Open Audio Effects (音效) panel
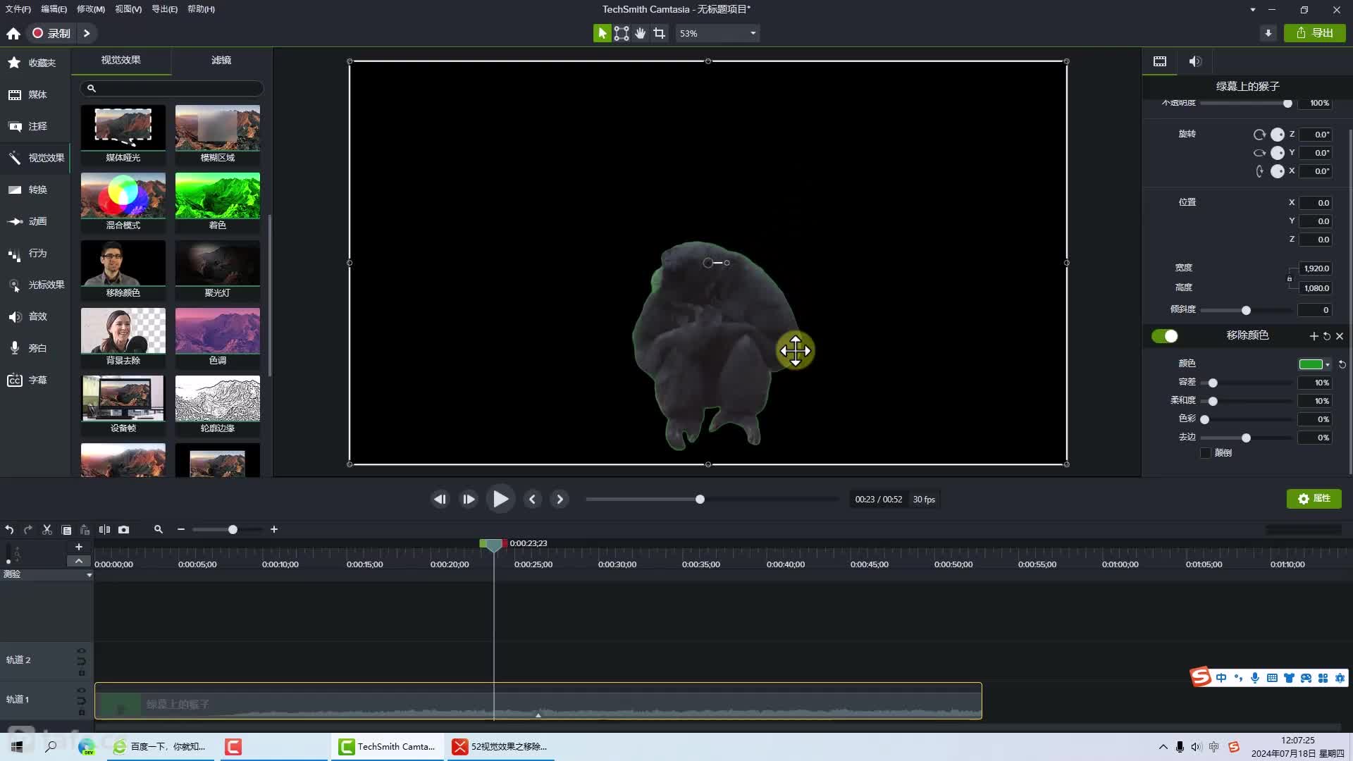Screen dimensions: 1353x761 pos(35,316)
